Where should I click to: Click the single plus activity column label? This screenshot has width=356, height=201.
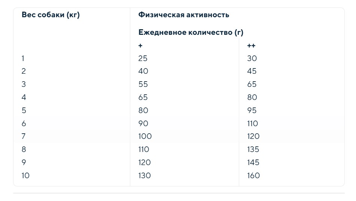[x=140, y=46]
